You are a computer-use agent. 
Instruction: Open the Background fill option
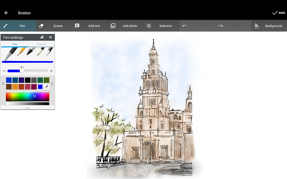pyautogui.click(x=268, y=26)
